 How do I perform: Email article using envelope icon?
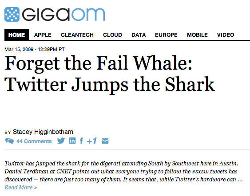(x=105, y=141)
